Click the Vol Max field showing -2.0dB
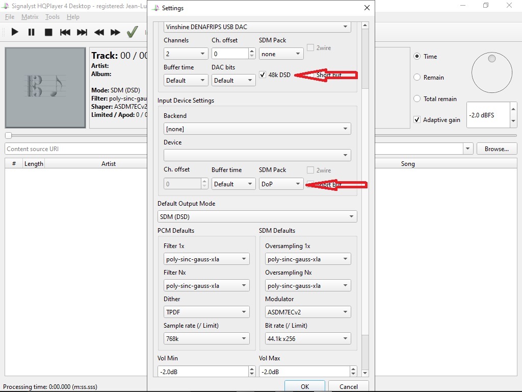 (304, 372)
